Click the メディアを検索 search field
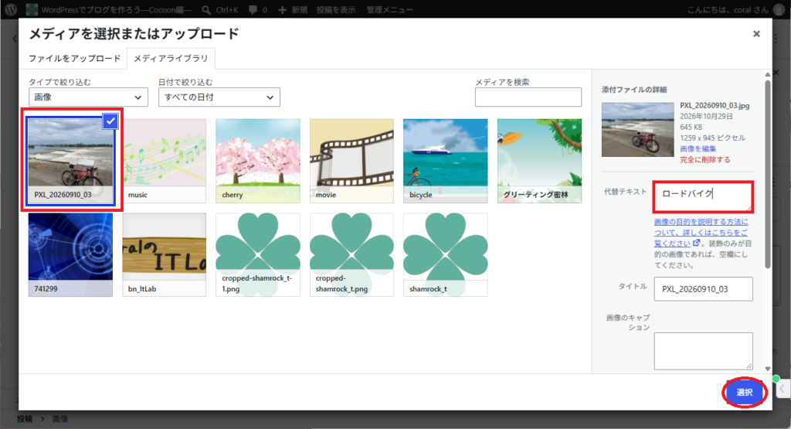Viewport: 791px width, 429px height. click(528, 97)
